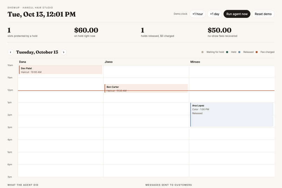The width and height of the screenshot is (282, 188).
Task: Click the 10am time label
Action: click(x=10, y=65)
